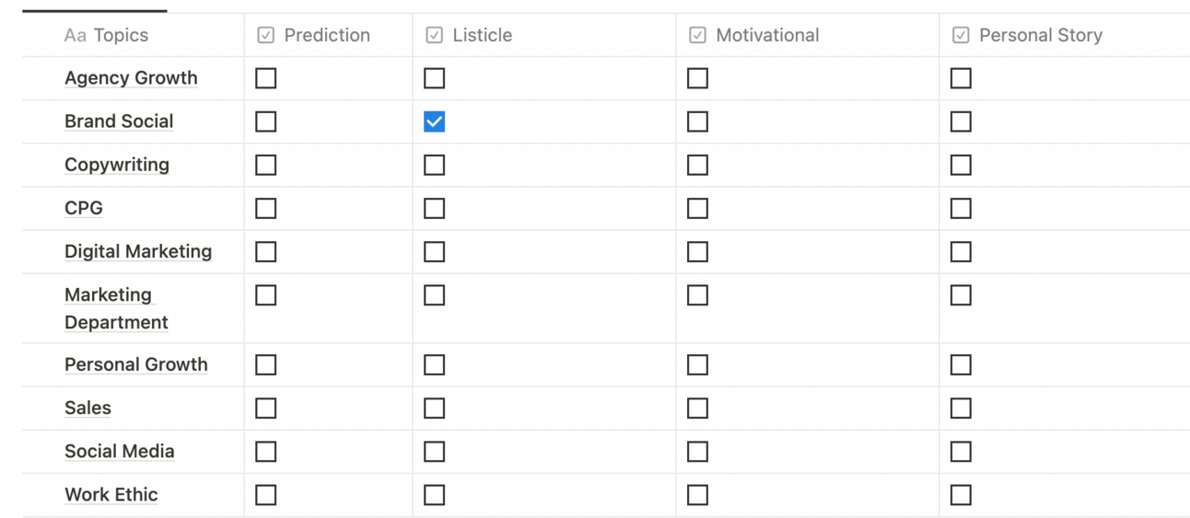Tick Listicle for Social Media
Image resolution: width=1190 pixels, height=518 pixels.
click(434, 451)
